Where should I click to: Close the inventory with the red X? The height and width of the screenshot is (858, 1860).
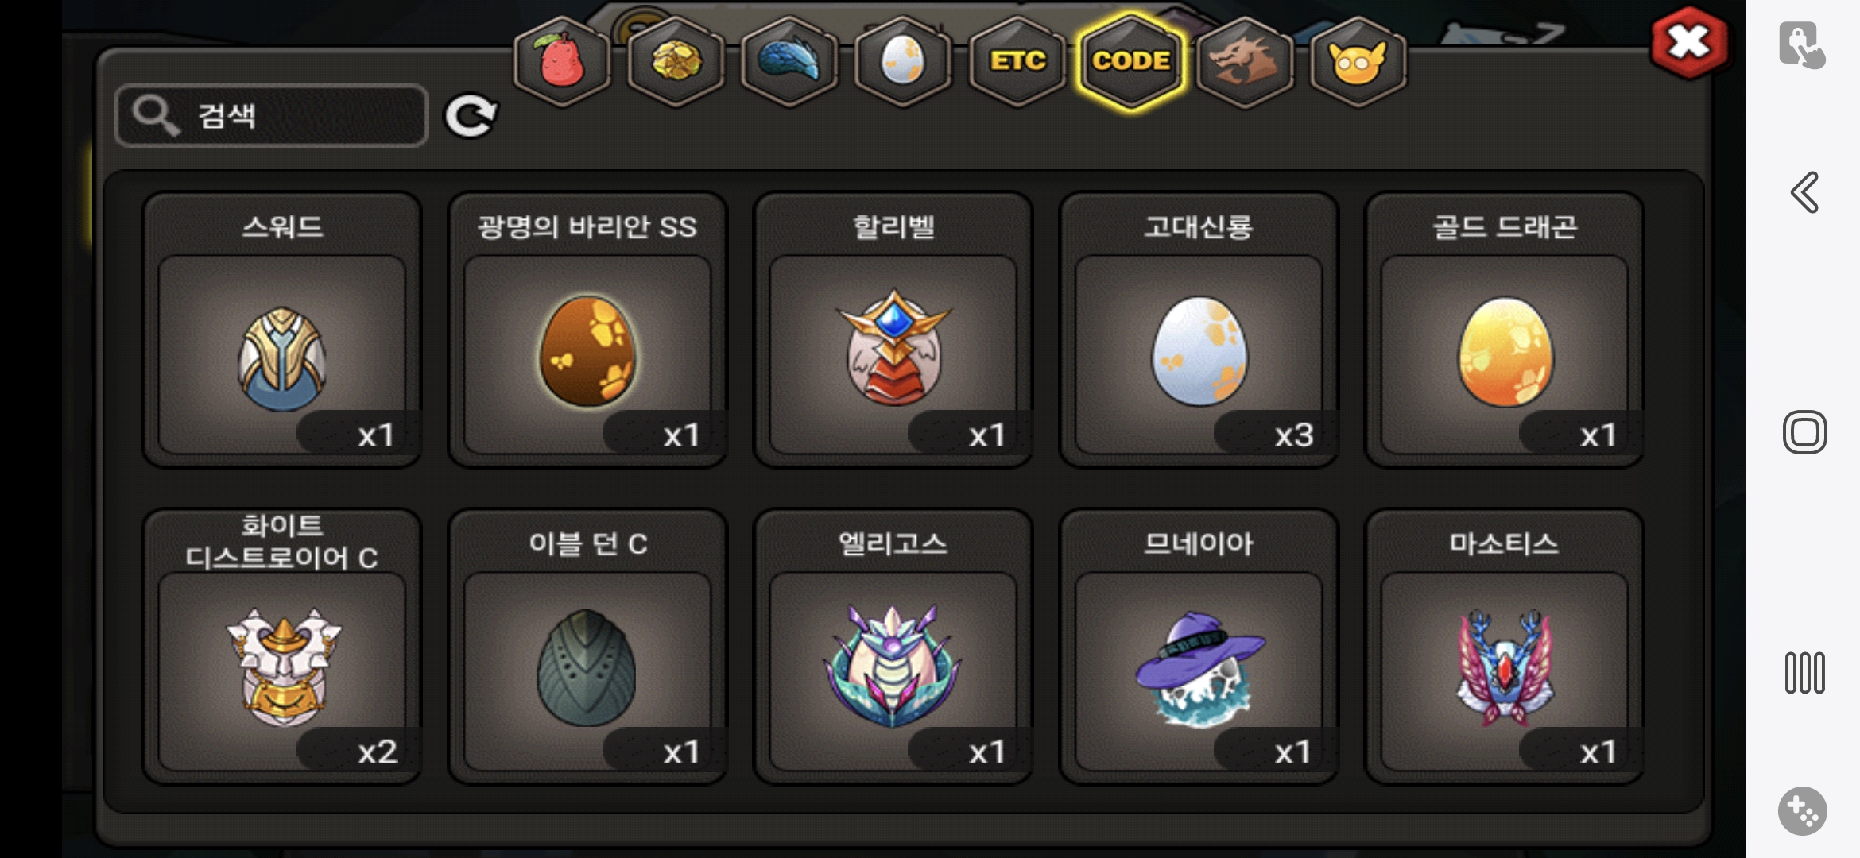point(1689,43)
